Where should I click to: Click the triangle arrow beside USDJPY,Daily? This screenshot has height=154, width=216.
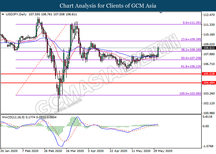click(3, 14)
